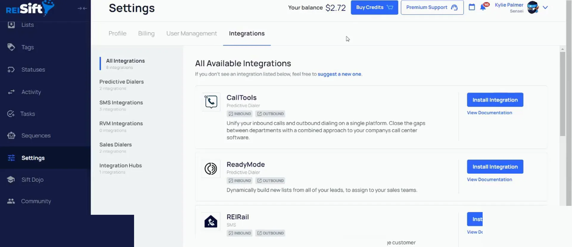Viewport: 572px width, 247px height.
Task: Open the Lists sidebar icon
Action: (x=11, y=24)
